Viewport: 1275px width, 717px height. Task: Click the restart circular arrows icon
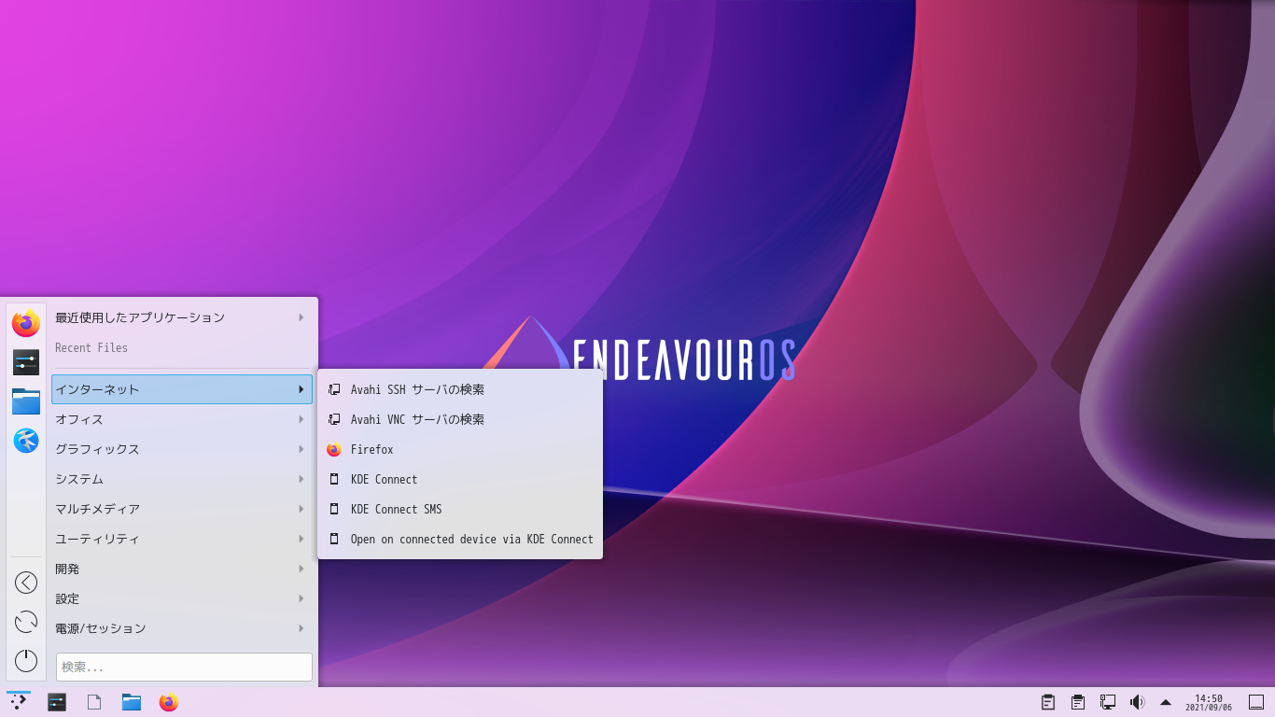click(x=26, y=622)
